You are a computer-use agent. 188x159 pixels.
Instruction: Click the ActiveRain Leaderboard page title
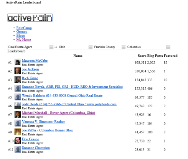pyautogui.click(x=23, y=2)
